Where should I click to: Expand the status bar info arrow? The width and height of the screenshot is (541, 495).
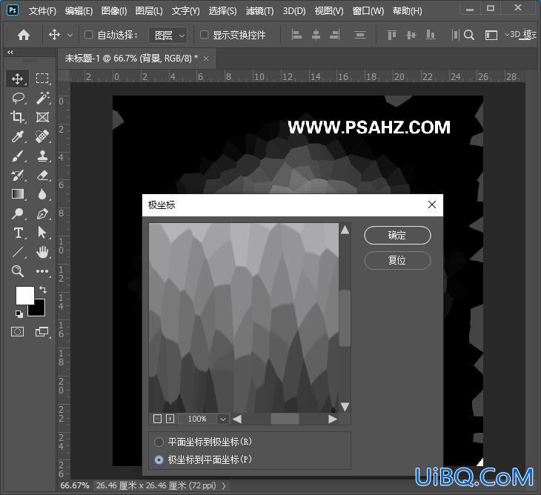224,485
